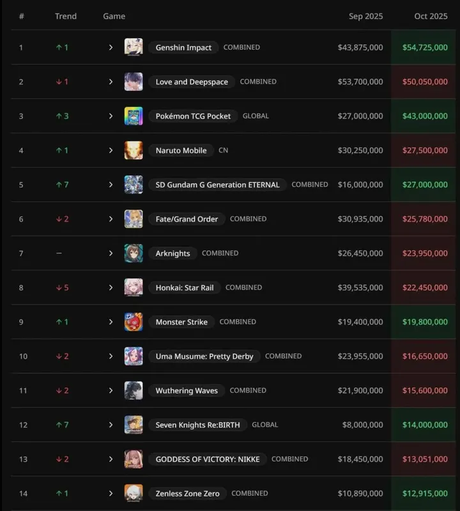Click the Fate/Grand Order game icon
The width and height of the screenshot is (460, 511).
pyautogui.click(x=134, y=219)
